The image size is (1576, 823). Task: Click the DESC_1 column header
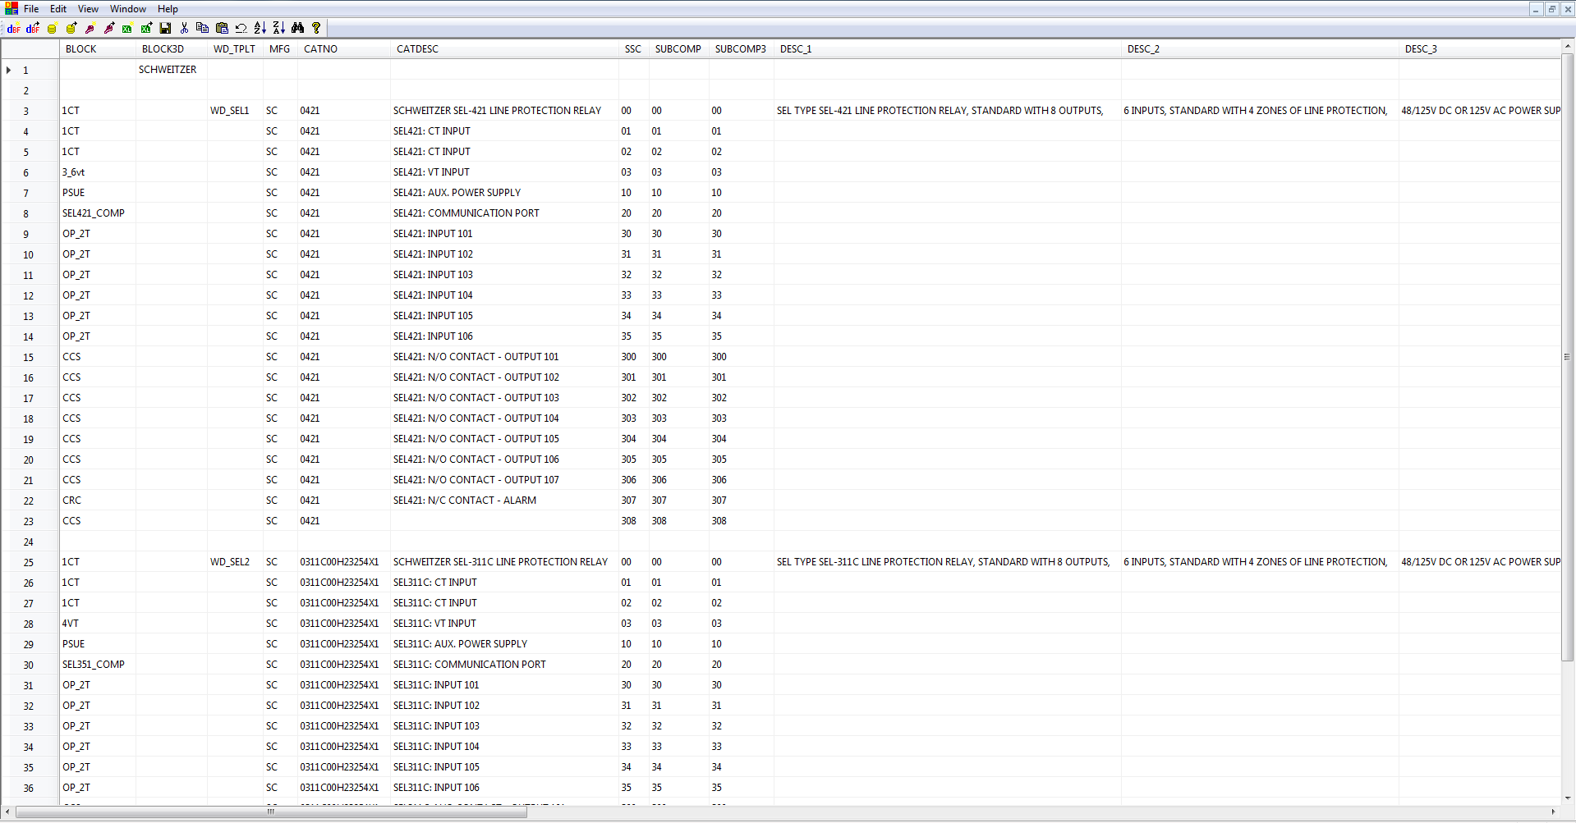pos(948,49)
